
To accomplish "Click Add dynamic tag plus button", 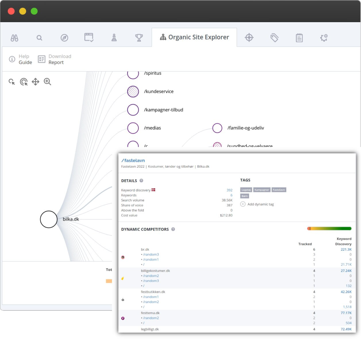I will 243,204.
